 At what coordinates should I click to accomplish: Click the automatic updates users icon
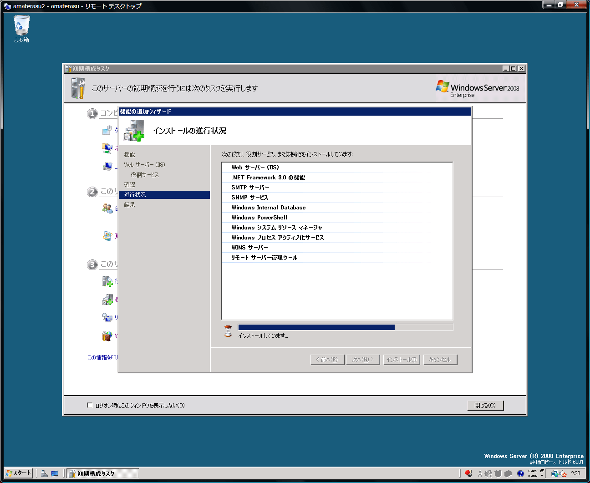point(107,208)
